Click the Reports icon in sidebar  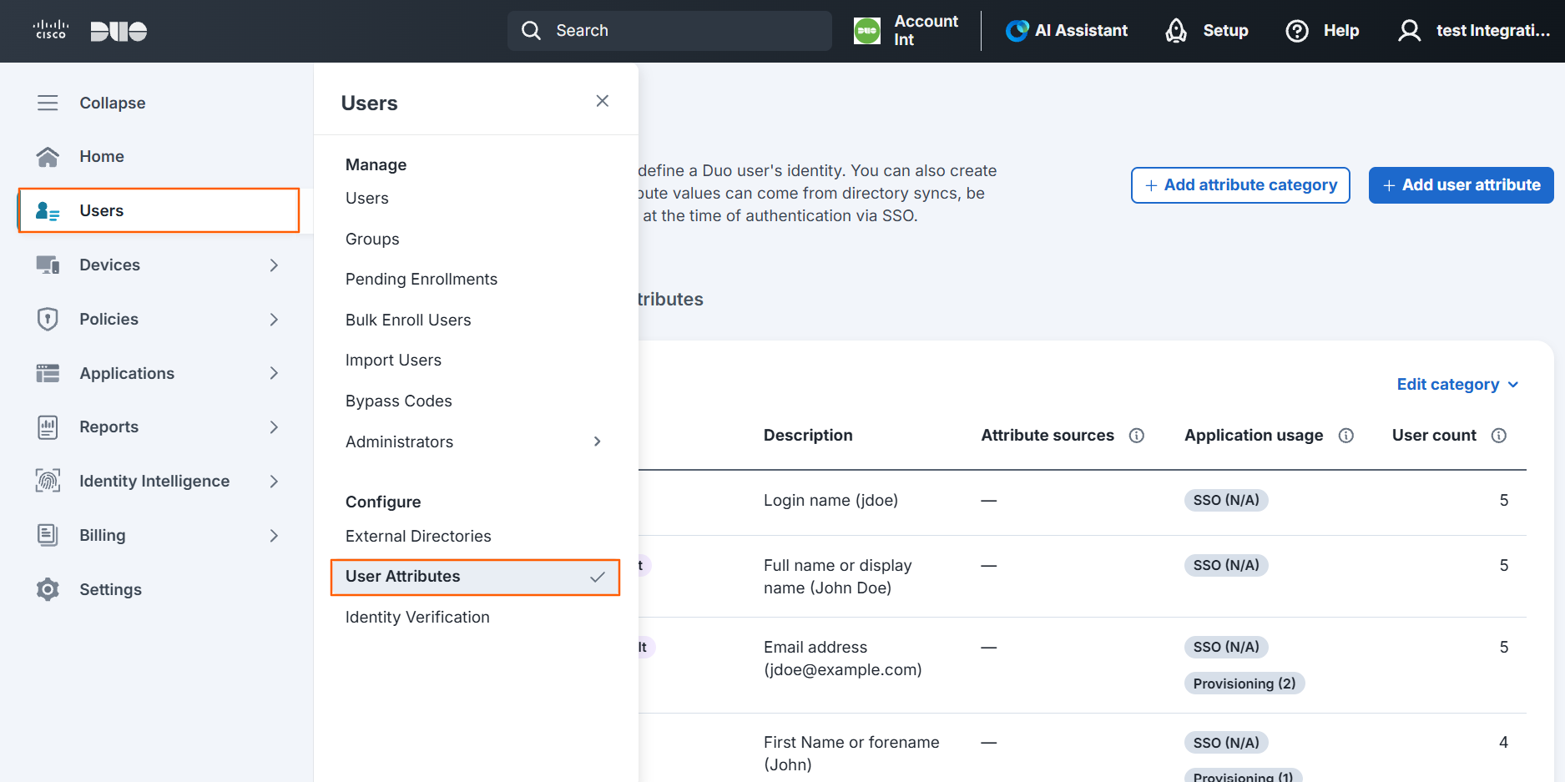(x=48, y=427)
